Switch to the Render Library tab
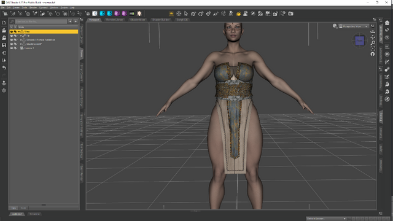 pos(115,20)
